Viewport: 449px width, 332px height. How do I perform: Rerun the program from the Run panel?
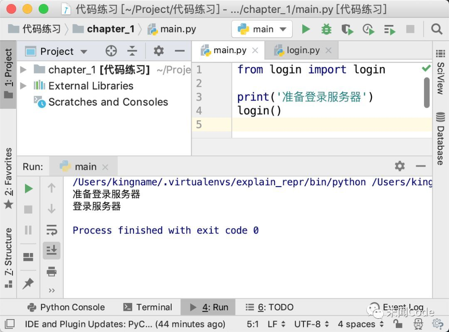[x=28, y=188]
